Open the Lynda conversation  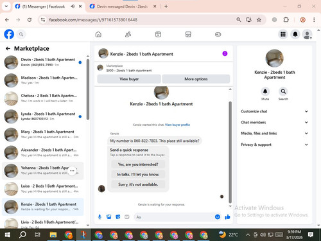click(x=43, y=116)
